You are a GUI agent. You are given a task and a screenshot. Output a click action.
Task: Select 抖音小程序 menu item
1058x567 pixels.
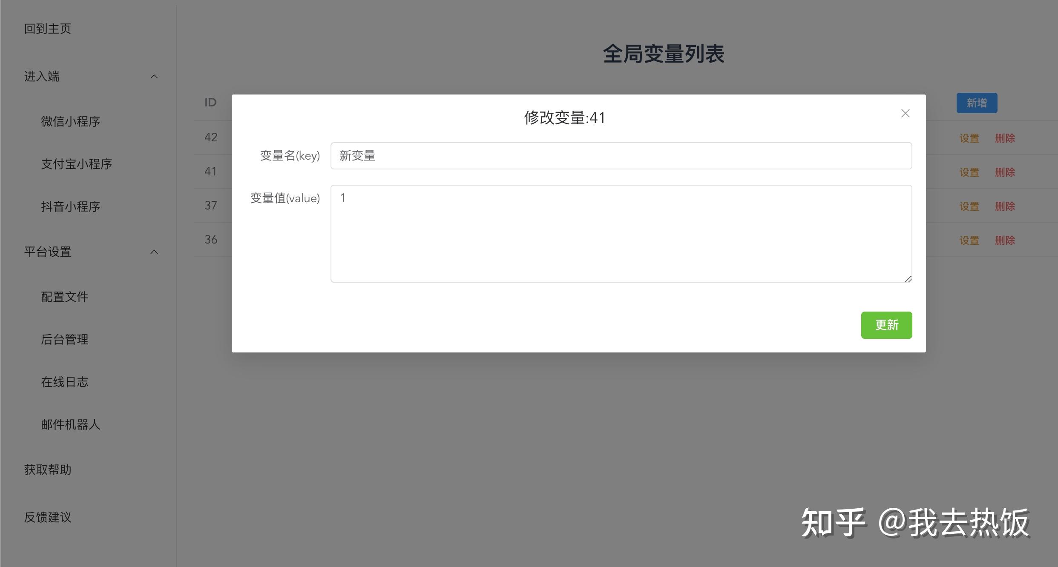point(71,207)
